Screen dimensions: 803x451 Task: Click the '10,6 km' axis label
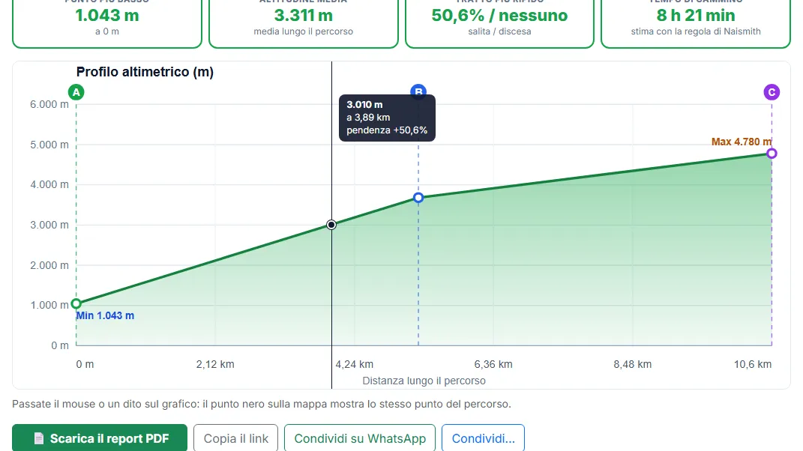click(752, 365)
